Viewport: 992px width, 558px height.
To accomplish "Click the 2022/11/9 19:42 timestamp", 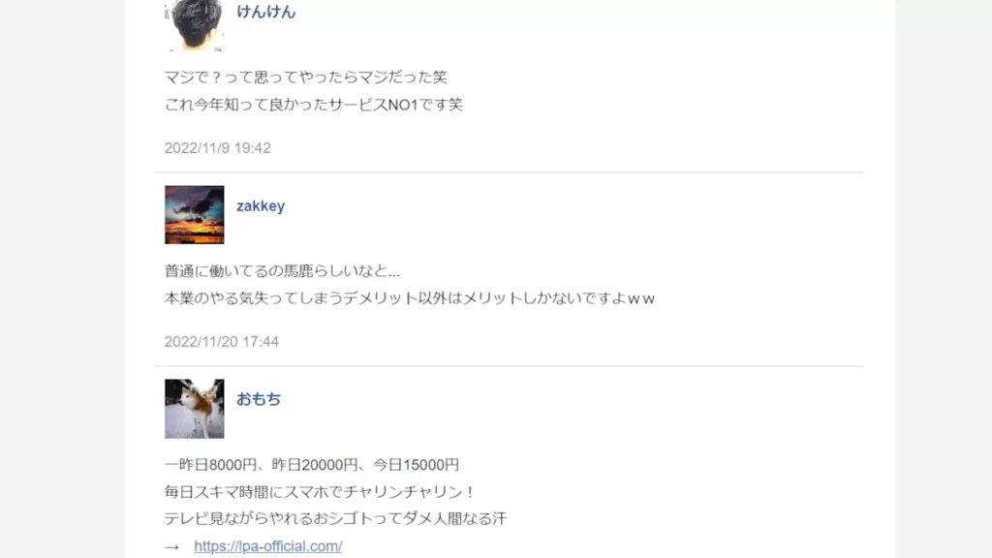I will [x=218, y=148].
